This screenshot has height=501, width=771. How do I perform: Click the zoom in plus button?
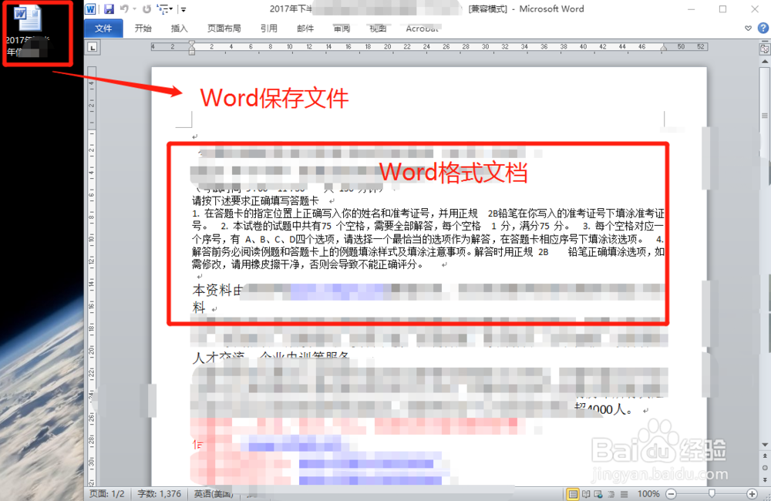coord(752,493)
